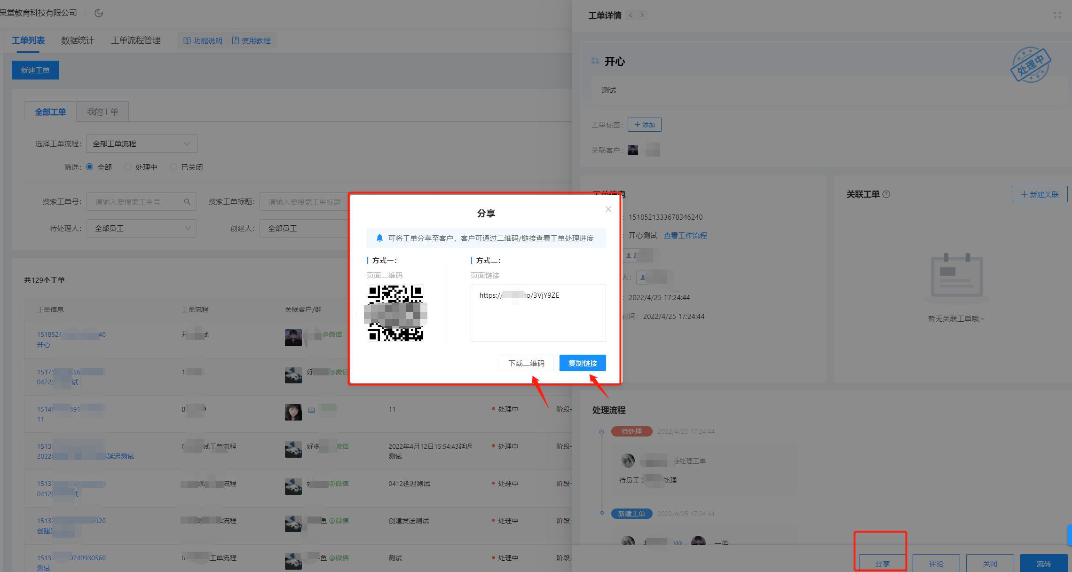Go to previous ticket in 工单详情
1072x572 pixels.
click(631, 16)
